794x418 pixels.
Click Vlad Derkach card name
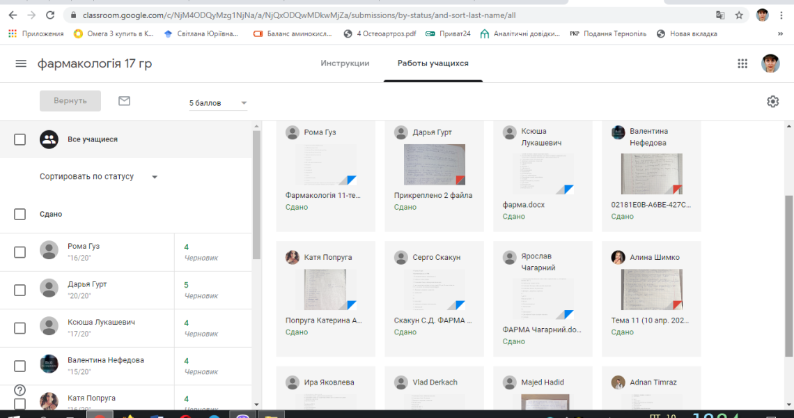pos(435,382)
